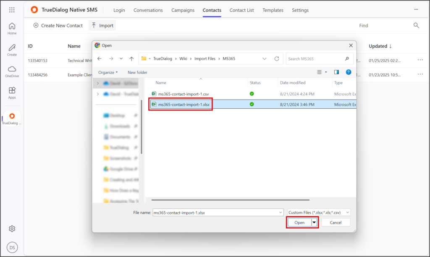Image resolution: width=430 pixels, height=257 pixels.
Task: Change the file list view layout
Action: (319, 72)
